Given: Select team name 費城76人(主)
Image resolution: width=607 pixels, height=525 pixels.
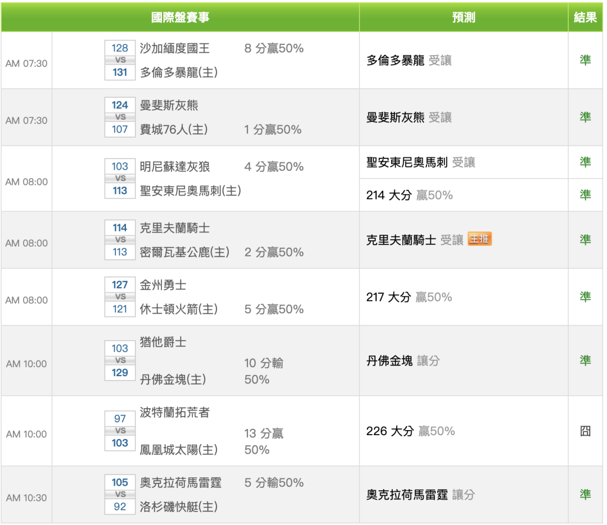Looking at the screenshot, I should click(x=174, y=129).
